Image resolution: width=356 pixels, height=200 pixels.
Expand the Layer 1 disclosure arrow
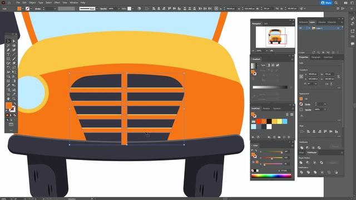click(x=309, y=28)
